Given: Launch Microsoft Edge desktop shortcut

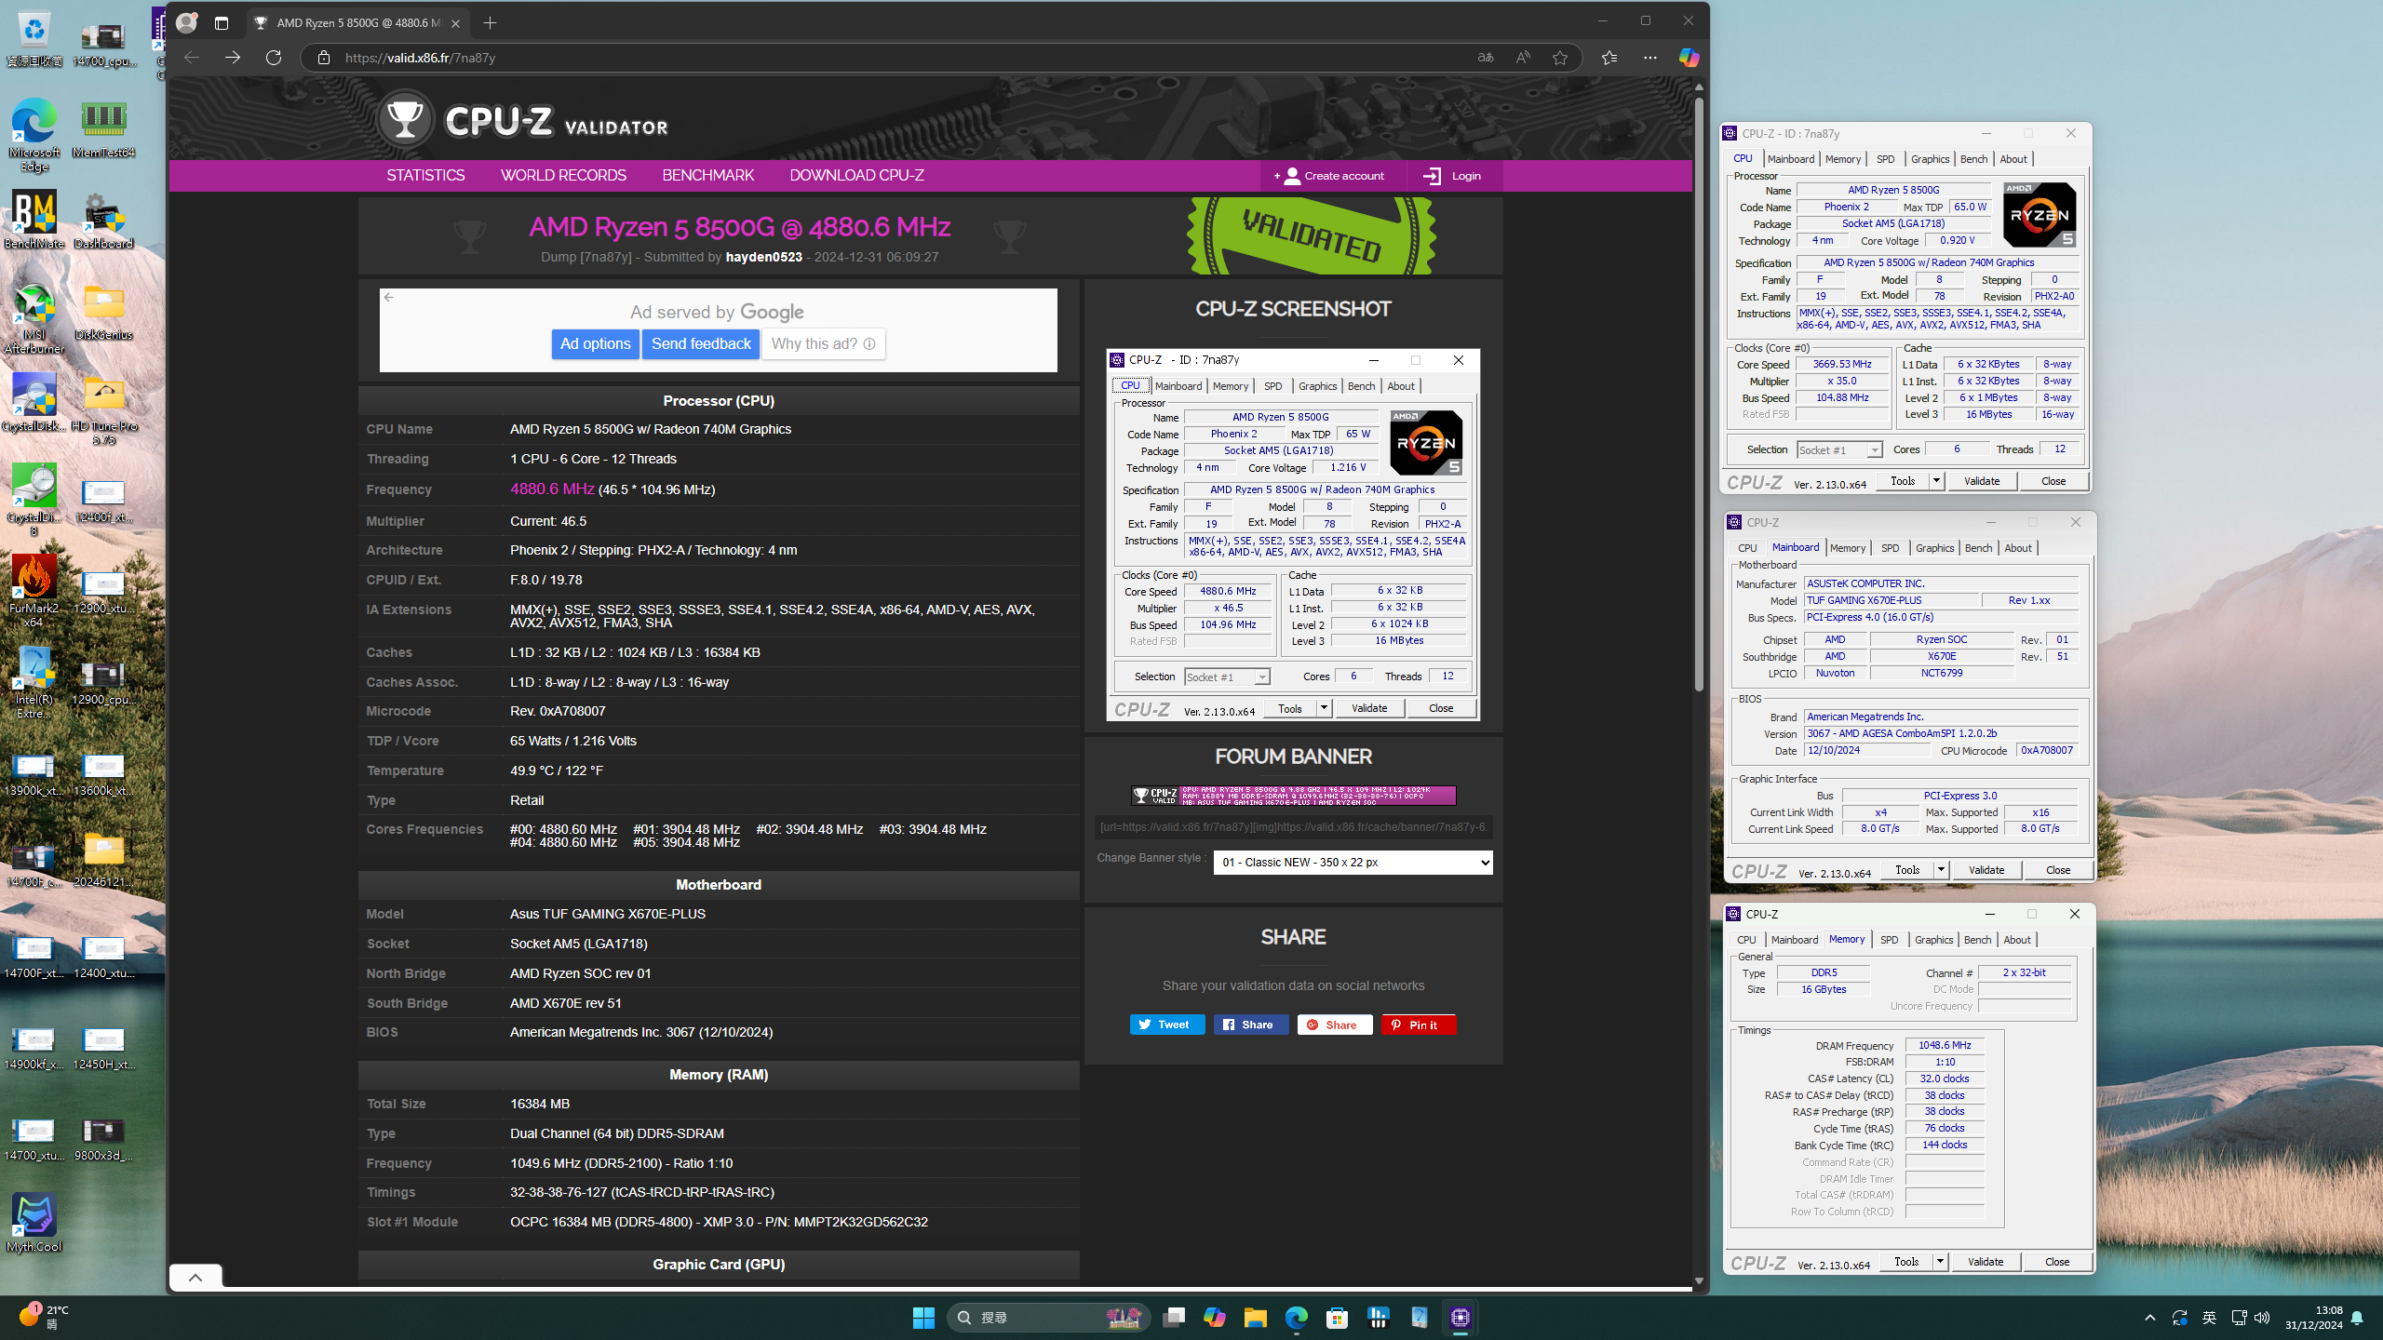Looking at the screenshot, I should [34, 135].
